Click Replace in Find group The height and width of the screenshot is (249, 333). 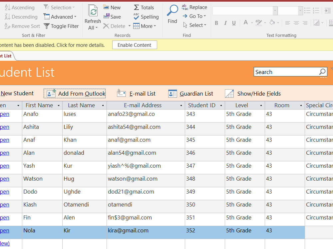[194, 7]
